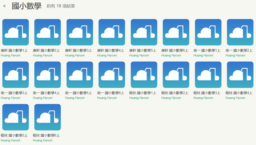Open the 南一:國小數學5上 cloud icon
The height and width of the screenshot is (145, 256).
tap(80, 75)
